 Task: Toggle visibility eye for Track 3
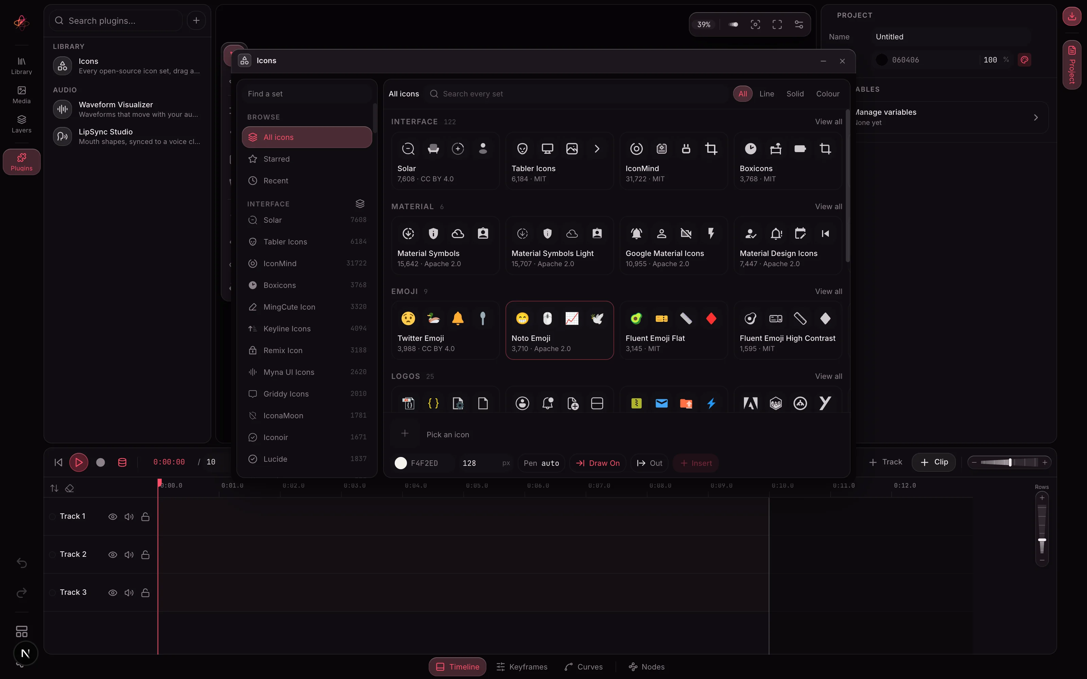click(113, 593)
